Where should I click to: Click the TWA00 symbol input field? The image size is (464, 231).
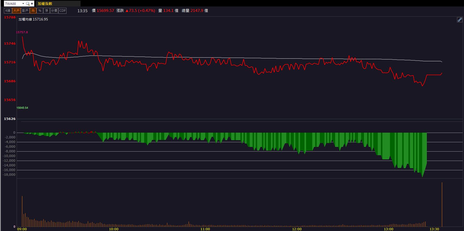click(x=13, y=4)
